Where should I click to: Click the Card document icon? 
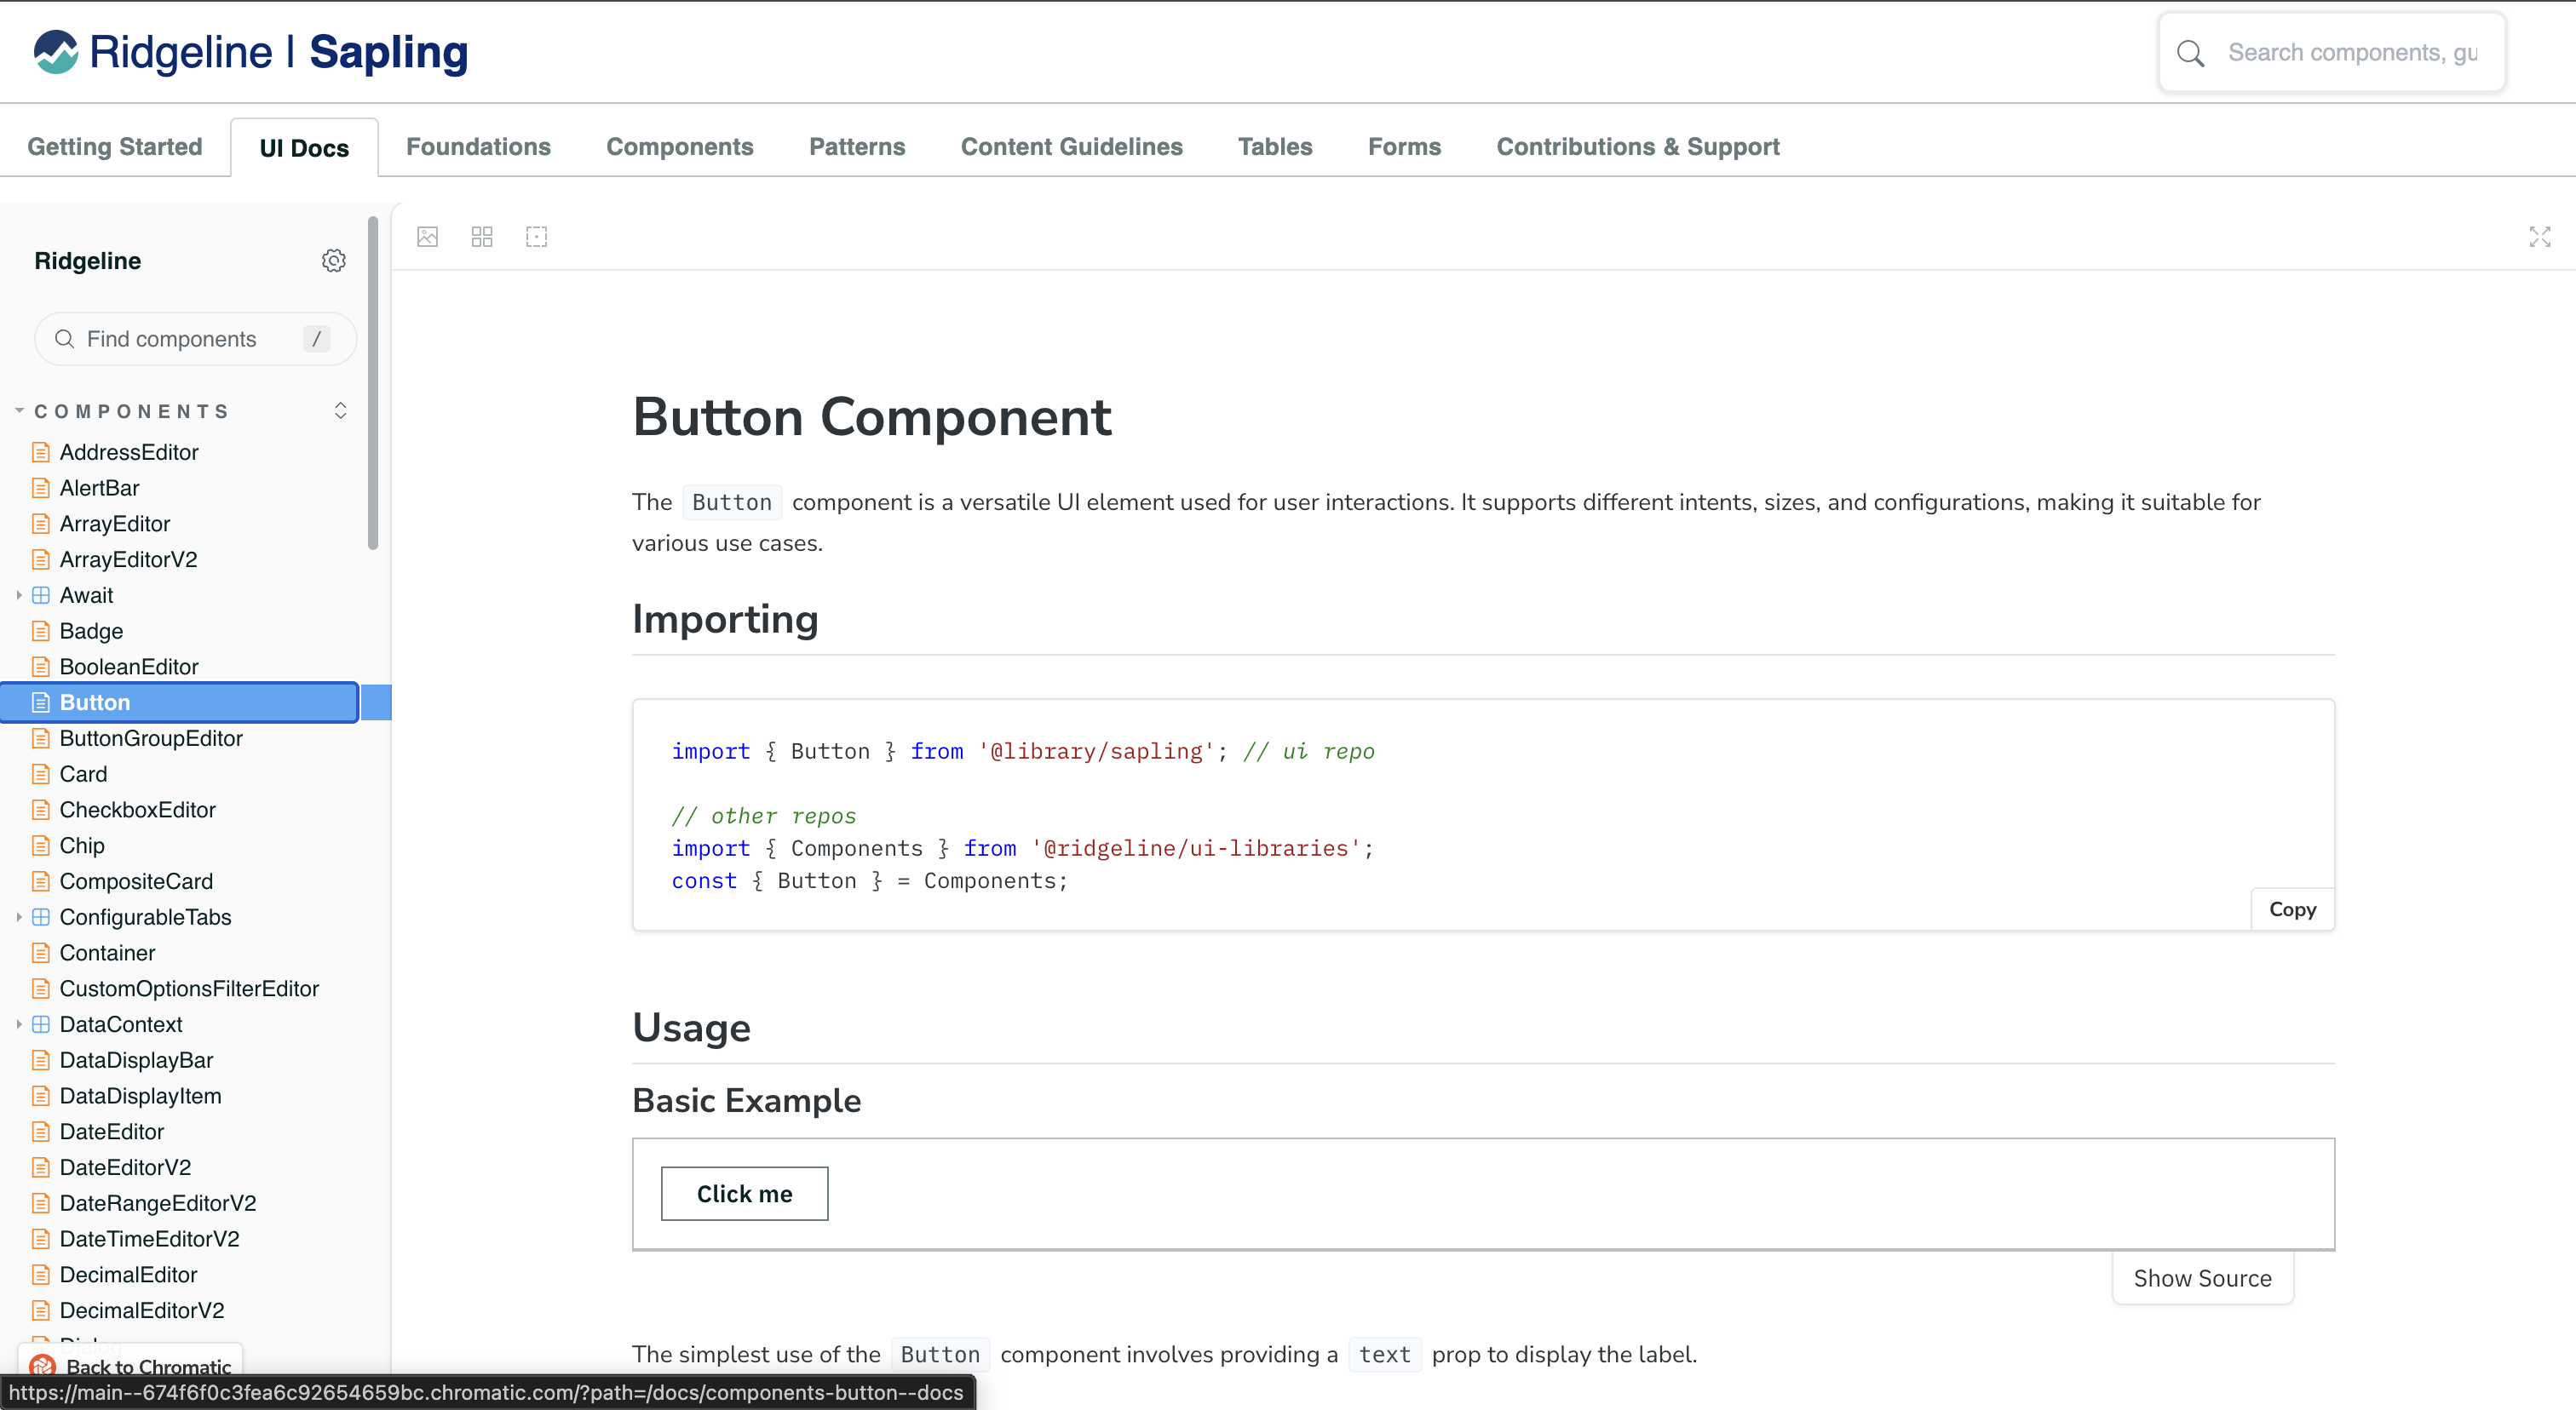41,775
